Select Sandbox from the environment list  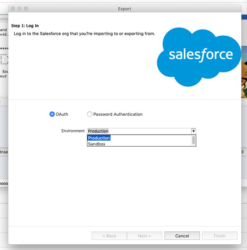click(97, 144)
